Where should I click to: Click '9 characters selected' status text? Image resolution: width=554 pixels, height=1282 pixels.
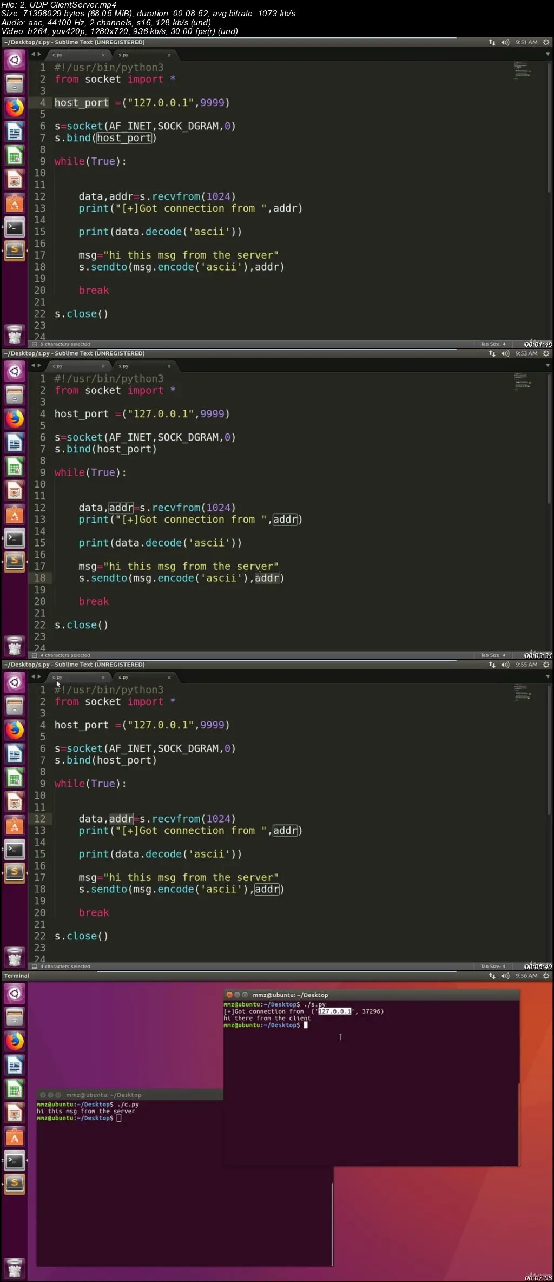tap(65, 344)
